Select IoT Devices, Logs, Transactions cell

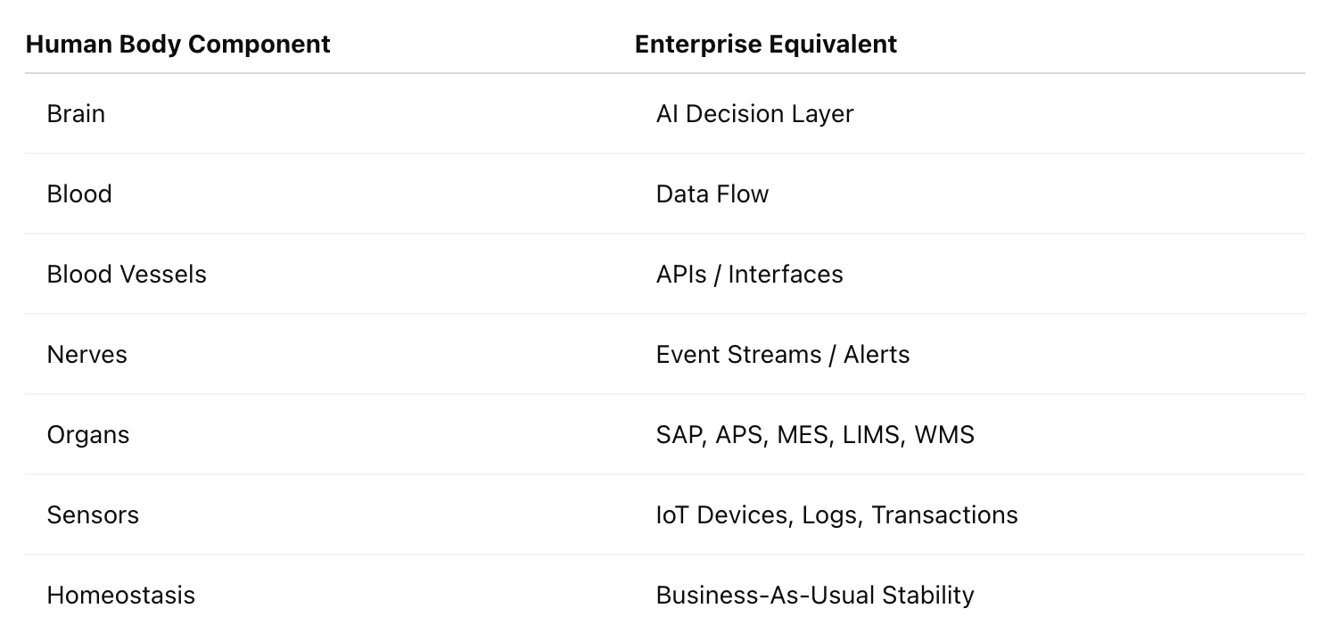click(836, 515)
